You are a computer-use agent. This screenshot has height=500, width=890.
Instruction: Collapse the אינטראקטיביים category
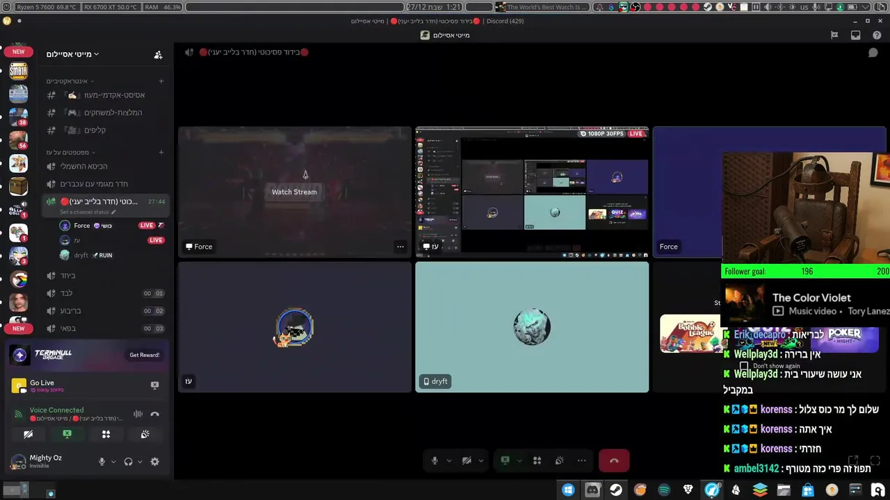coord(70,81)
